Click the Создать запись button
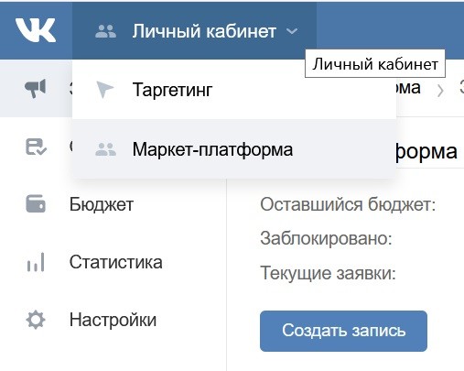Viewport: 464px width, 371px height. [x=343, y=331]
